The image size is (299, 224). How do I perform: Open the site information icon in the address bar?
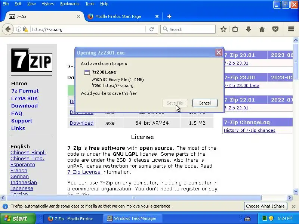(x=18, y=29)
